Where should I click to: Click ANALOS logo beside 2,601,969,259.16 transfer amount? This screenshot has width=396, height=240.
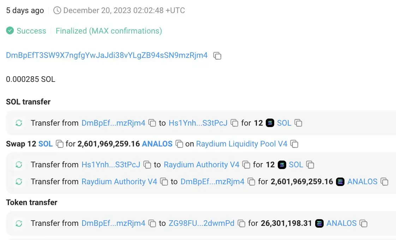tap(340, 182)
